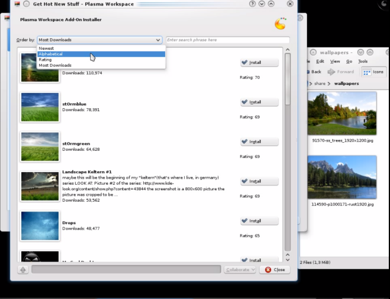This screenshot has width=390, height=299.
Task: Click the Landscape Keltern #1 title text
Action: [x=87, y=172]
